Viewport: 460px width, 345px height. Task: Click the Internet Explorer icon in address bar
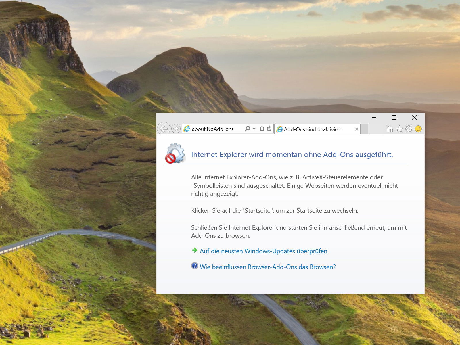187,129
